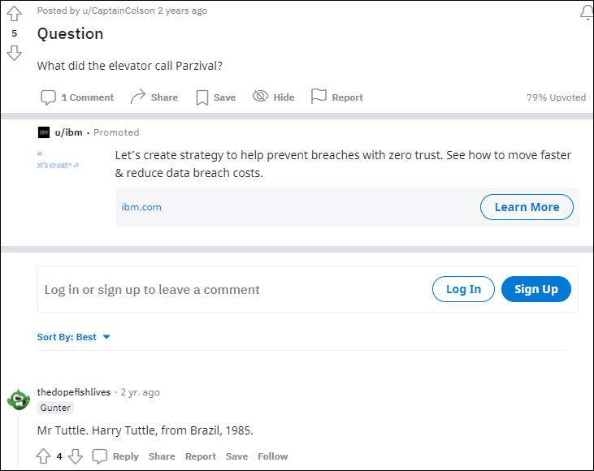Report the post with flag icon
The height and width of the screenshot is (471, 594).
[x=319, y=96]
